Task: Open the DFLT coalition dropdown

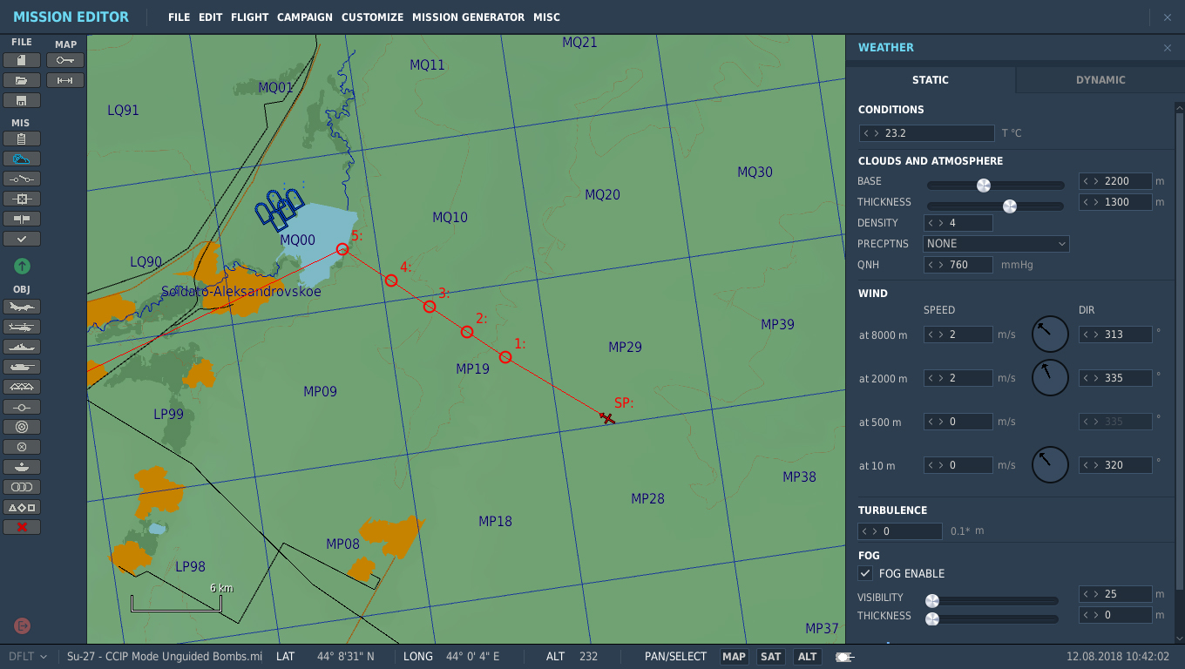Action: point(27,657)
